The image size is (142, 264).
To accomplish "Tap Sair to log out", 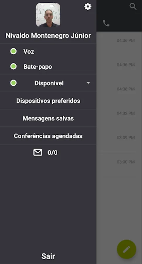I will [48, 256].
